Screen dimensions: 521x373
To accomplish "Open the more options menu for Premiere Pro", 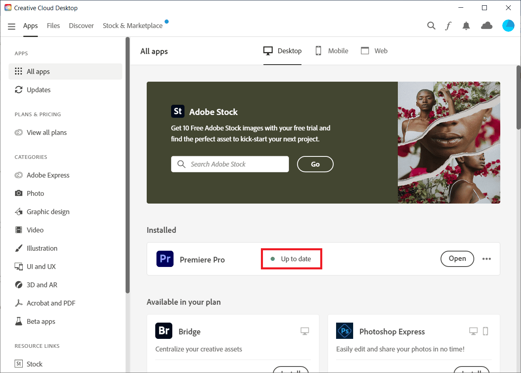I will [486, 259].
